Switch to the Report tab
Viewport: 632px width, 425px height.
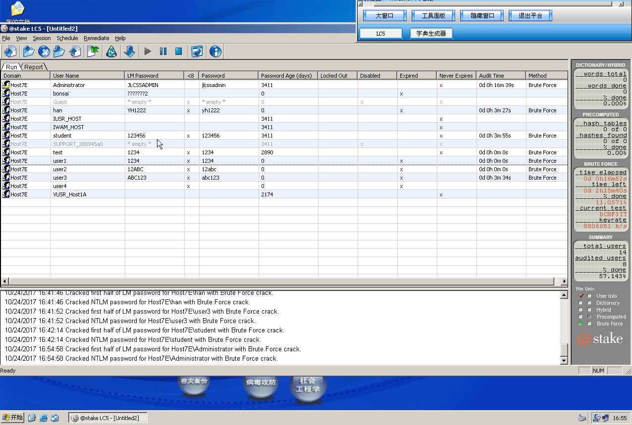coord(34,67)
